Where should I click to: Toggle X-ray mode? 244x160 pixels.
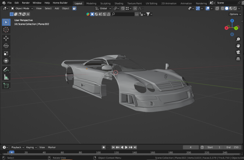[217, 8]
